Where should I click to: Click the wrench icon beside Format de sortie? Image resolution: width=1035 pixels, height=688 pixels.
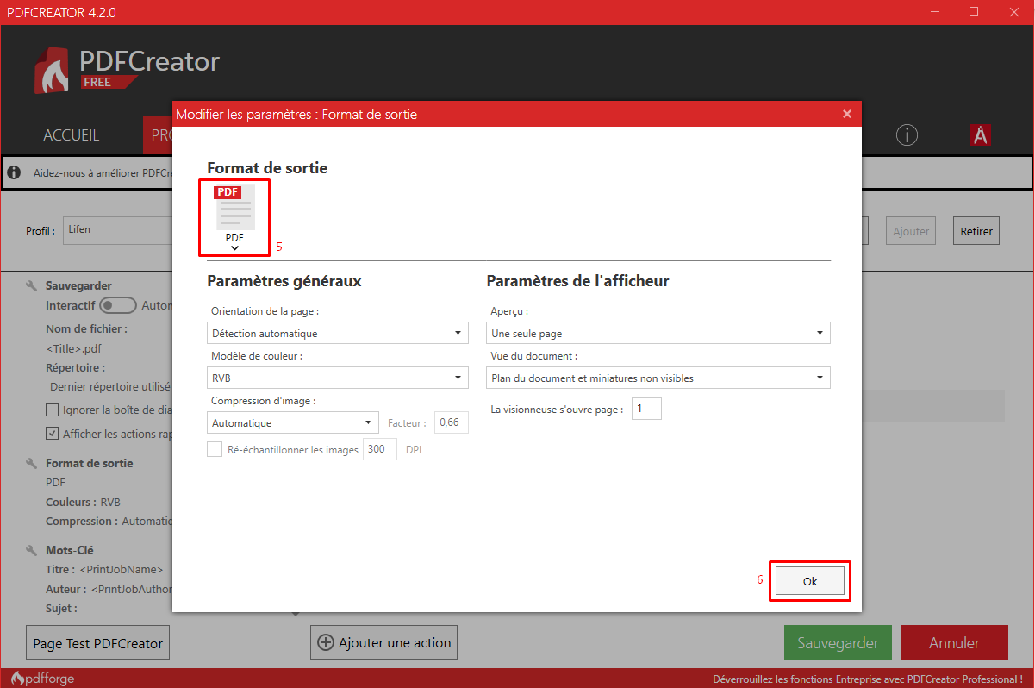pos(32,463)
